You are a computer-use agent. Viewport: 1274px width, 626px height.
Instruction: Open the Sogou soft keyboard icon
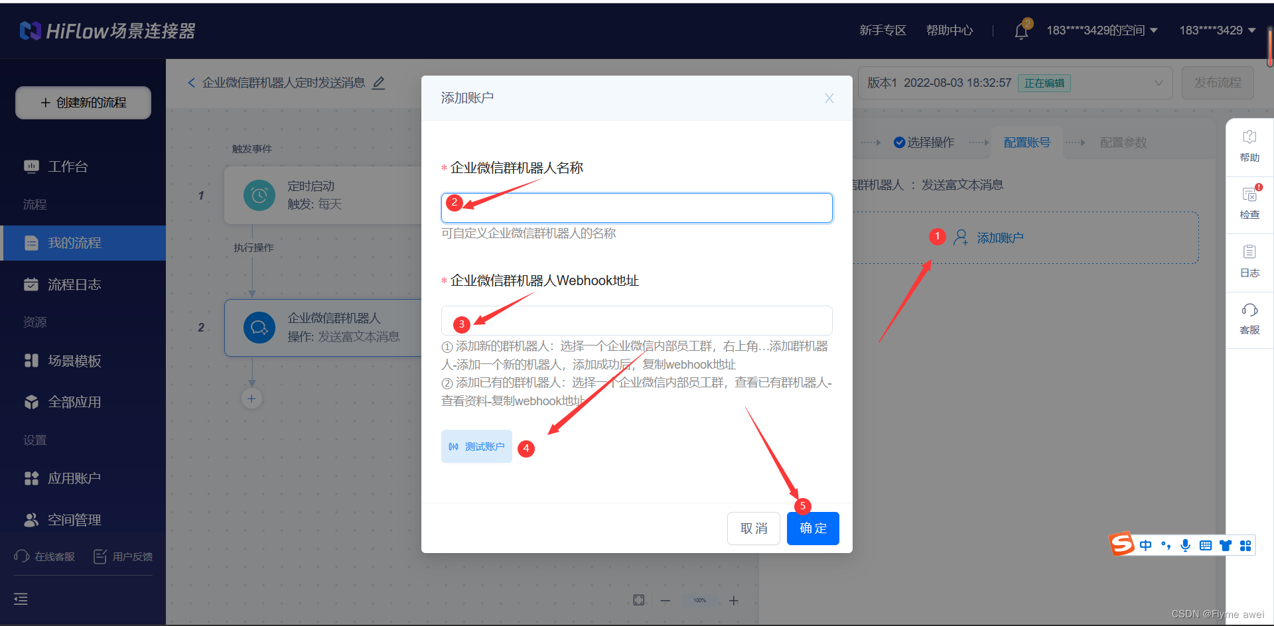(1206, 545)
